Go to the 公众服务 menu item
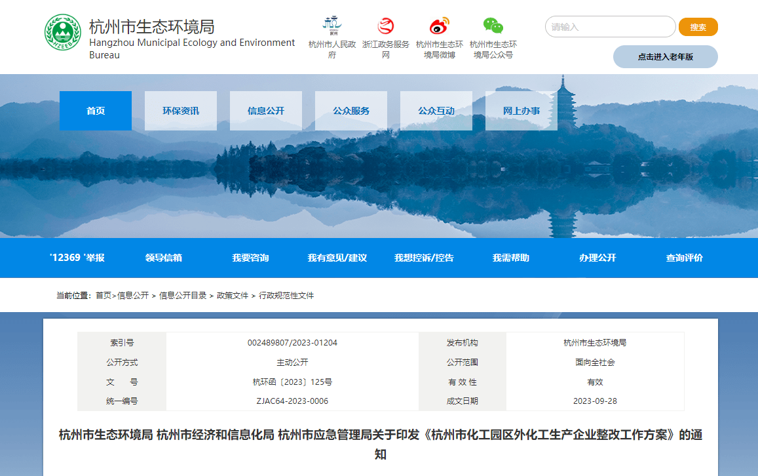Screen dimensions: 758x476 [x=351, y=111]
